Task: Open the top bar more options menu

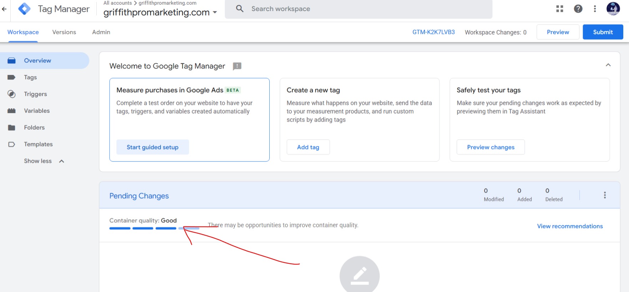Action: 595,9
